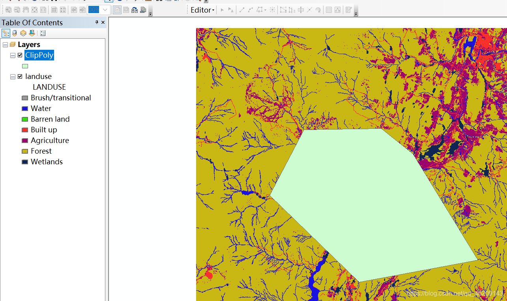Image resolution: width=507 pixels, height=301 pixels.
Task: Open the Editor dropdown menu
Action: [x=202, y=10]
